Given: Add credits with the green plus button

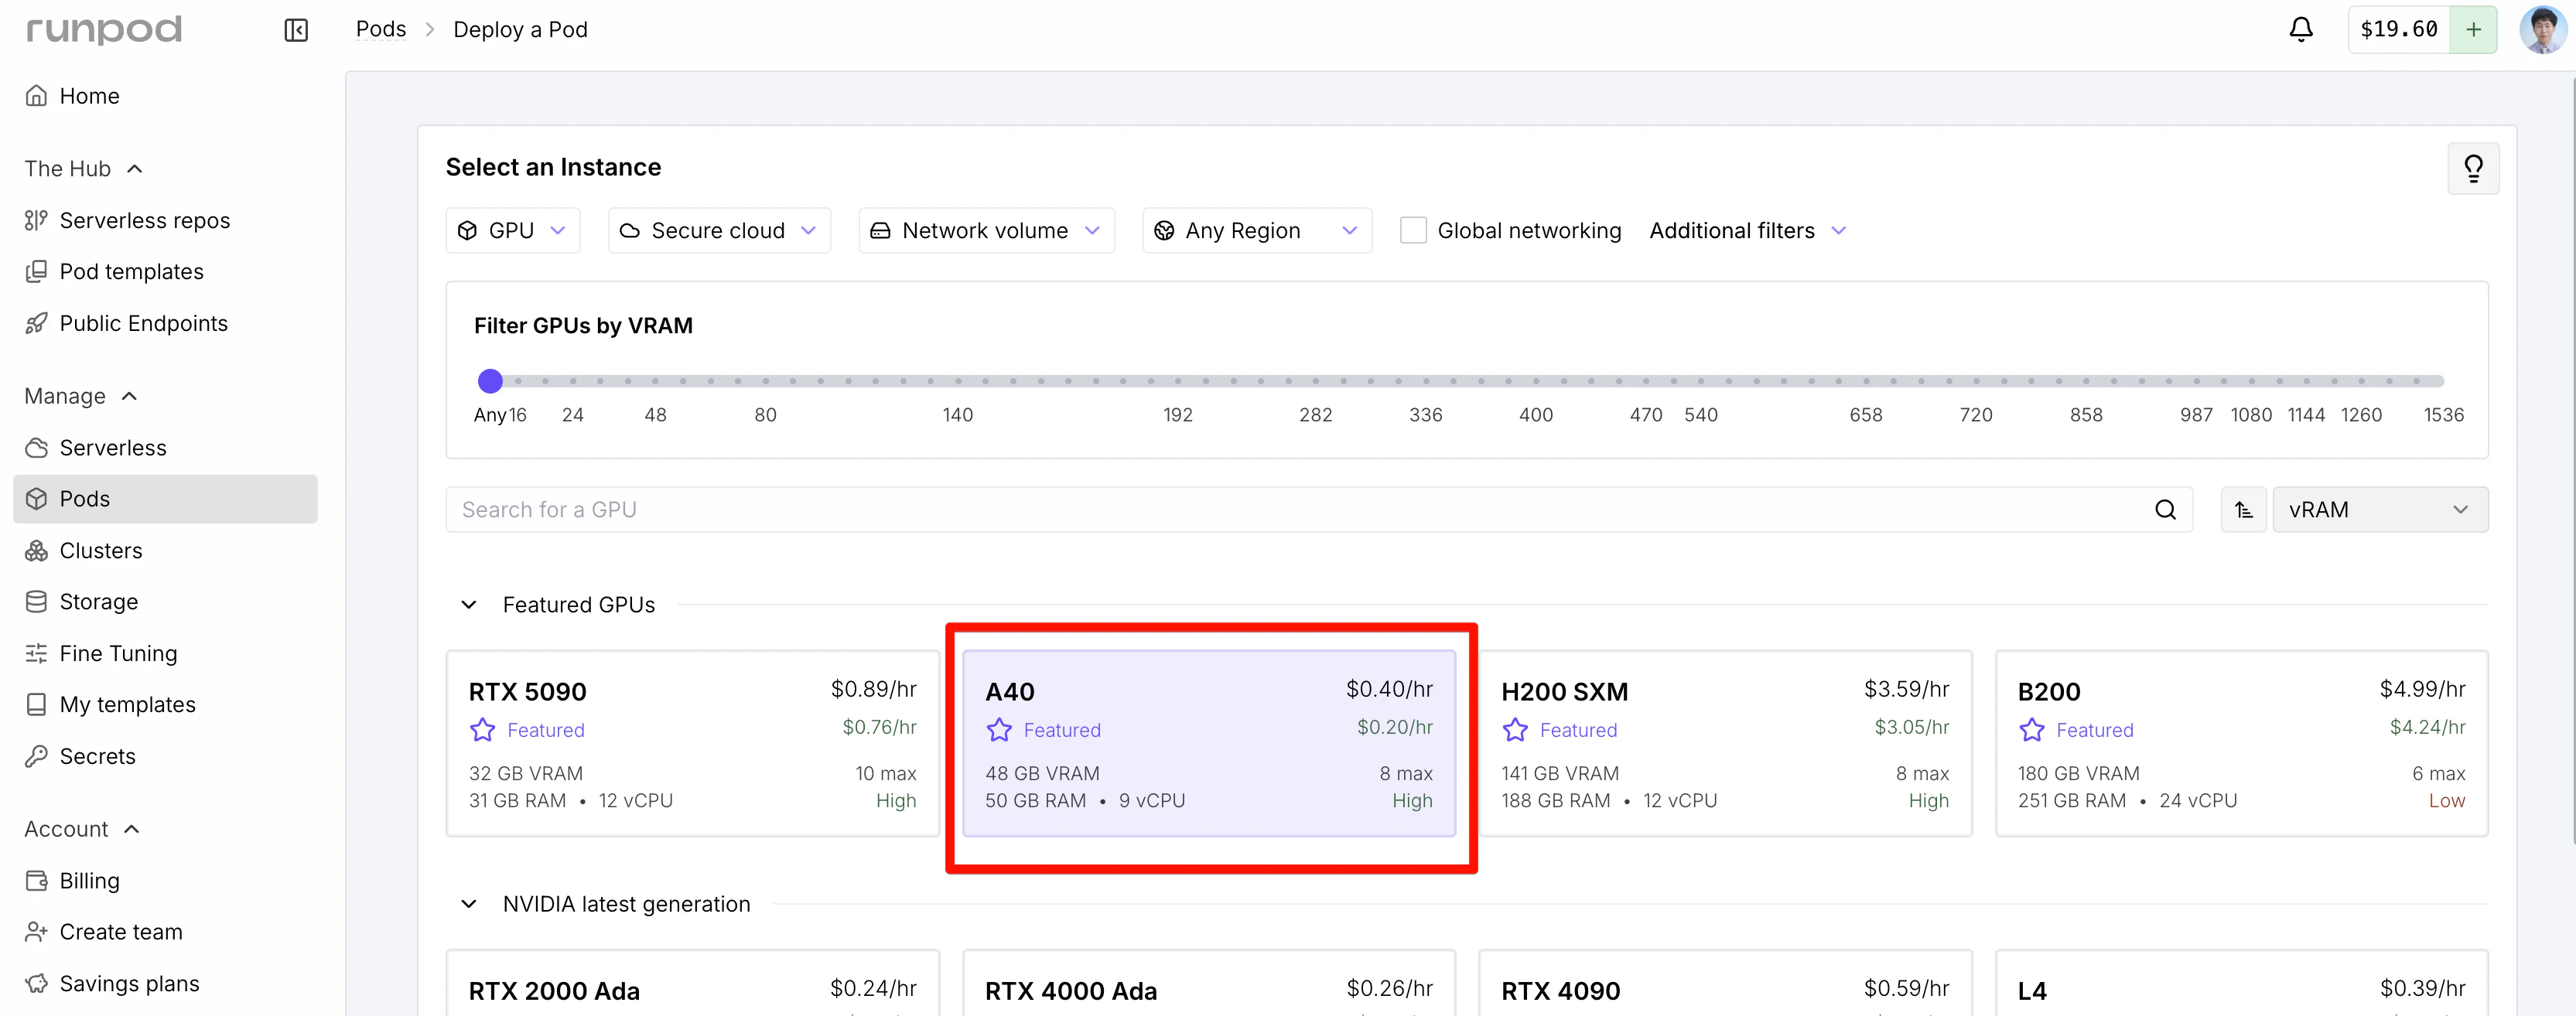Looking at the screenshot, I should coord(2473,30).
